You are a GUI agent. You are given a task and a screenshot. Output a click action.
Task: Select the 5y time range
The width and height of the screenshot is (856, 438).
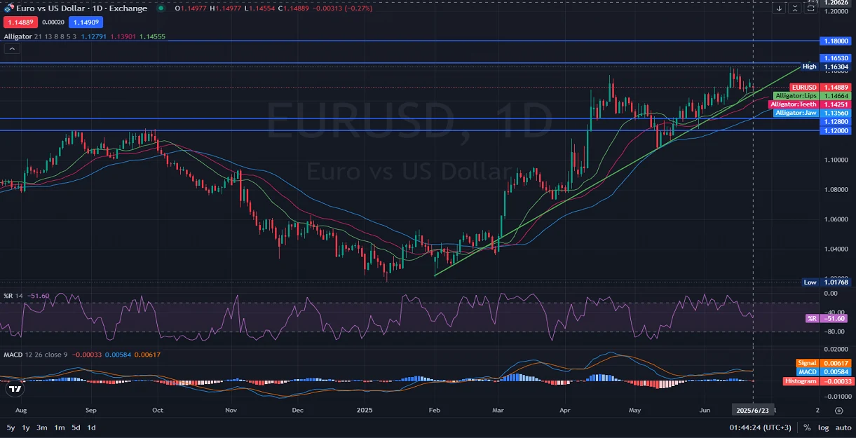(11, 427)
